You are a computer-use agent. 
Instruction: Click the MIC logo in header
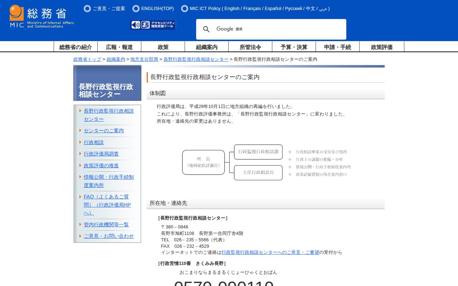42,16
